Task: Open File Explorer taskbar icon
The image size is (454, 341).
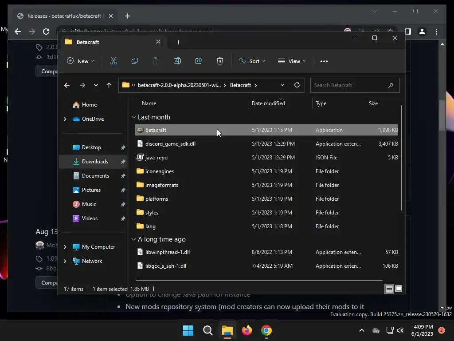Action: point(227,330)
